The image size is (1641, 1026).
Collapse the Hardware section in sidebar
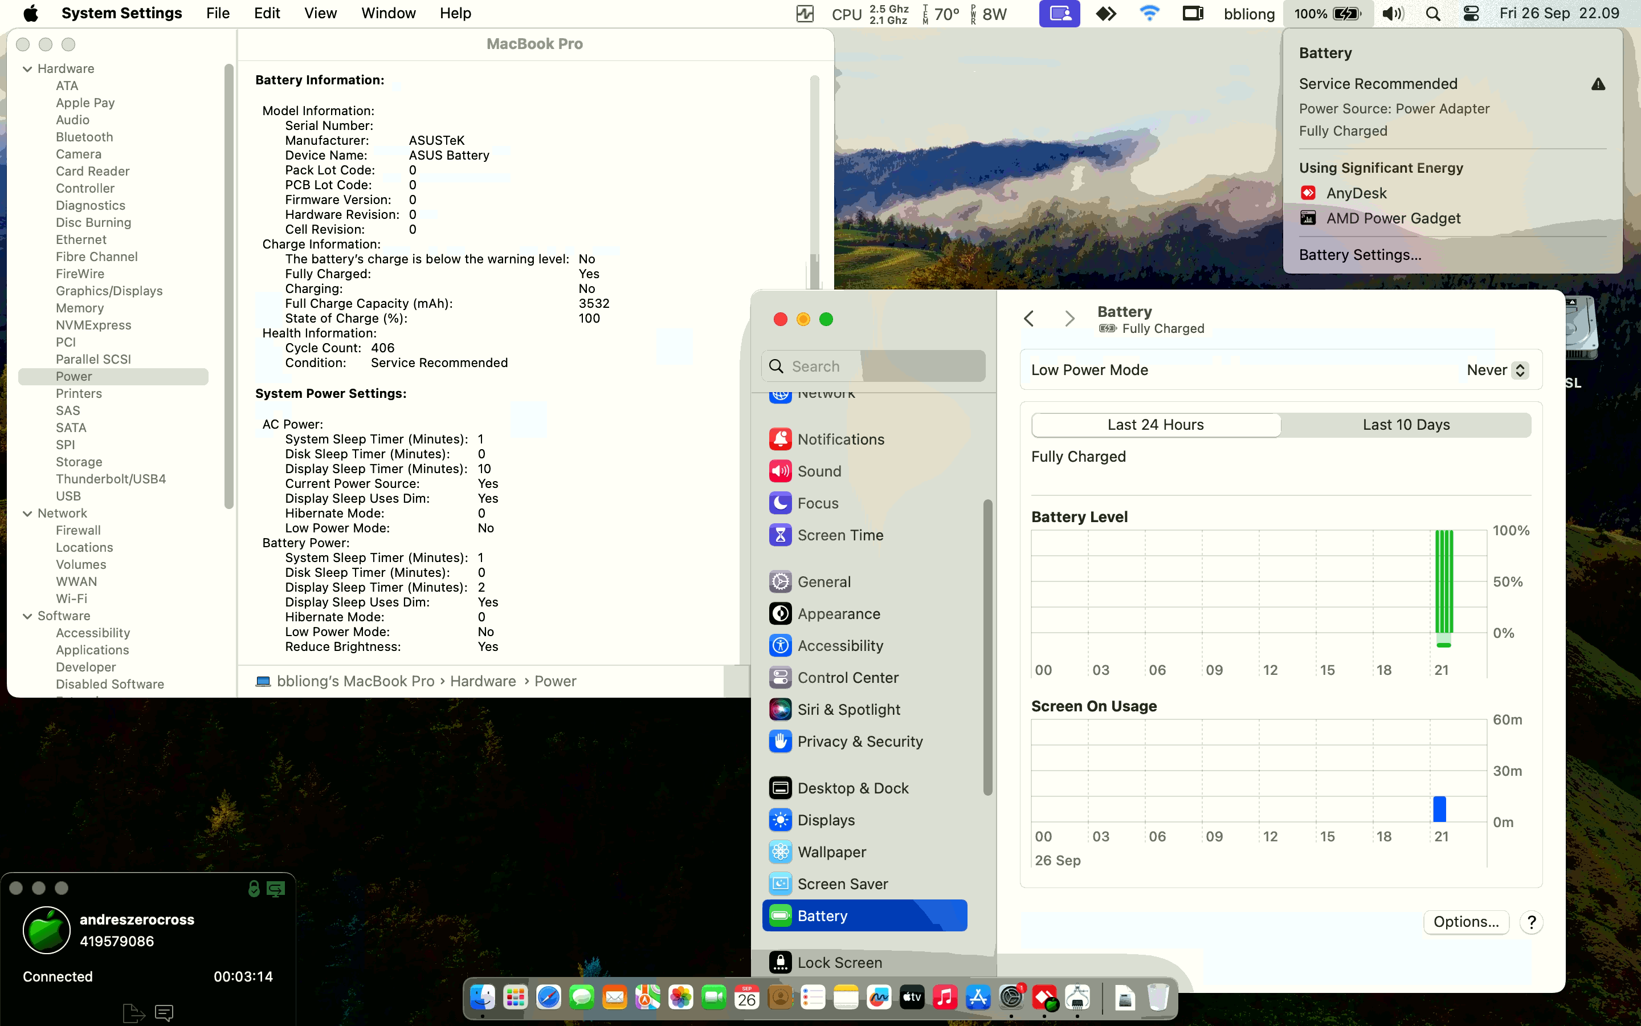[x=27, y=68]
